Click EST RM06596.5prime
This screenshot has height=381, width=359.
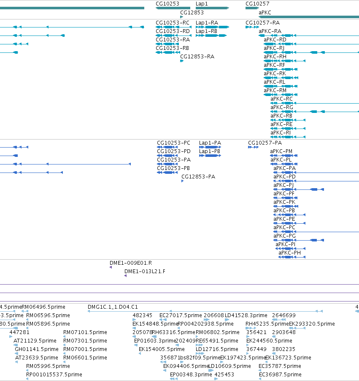pos(48,315)
